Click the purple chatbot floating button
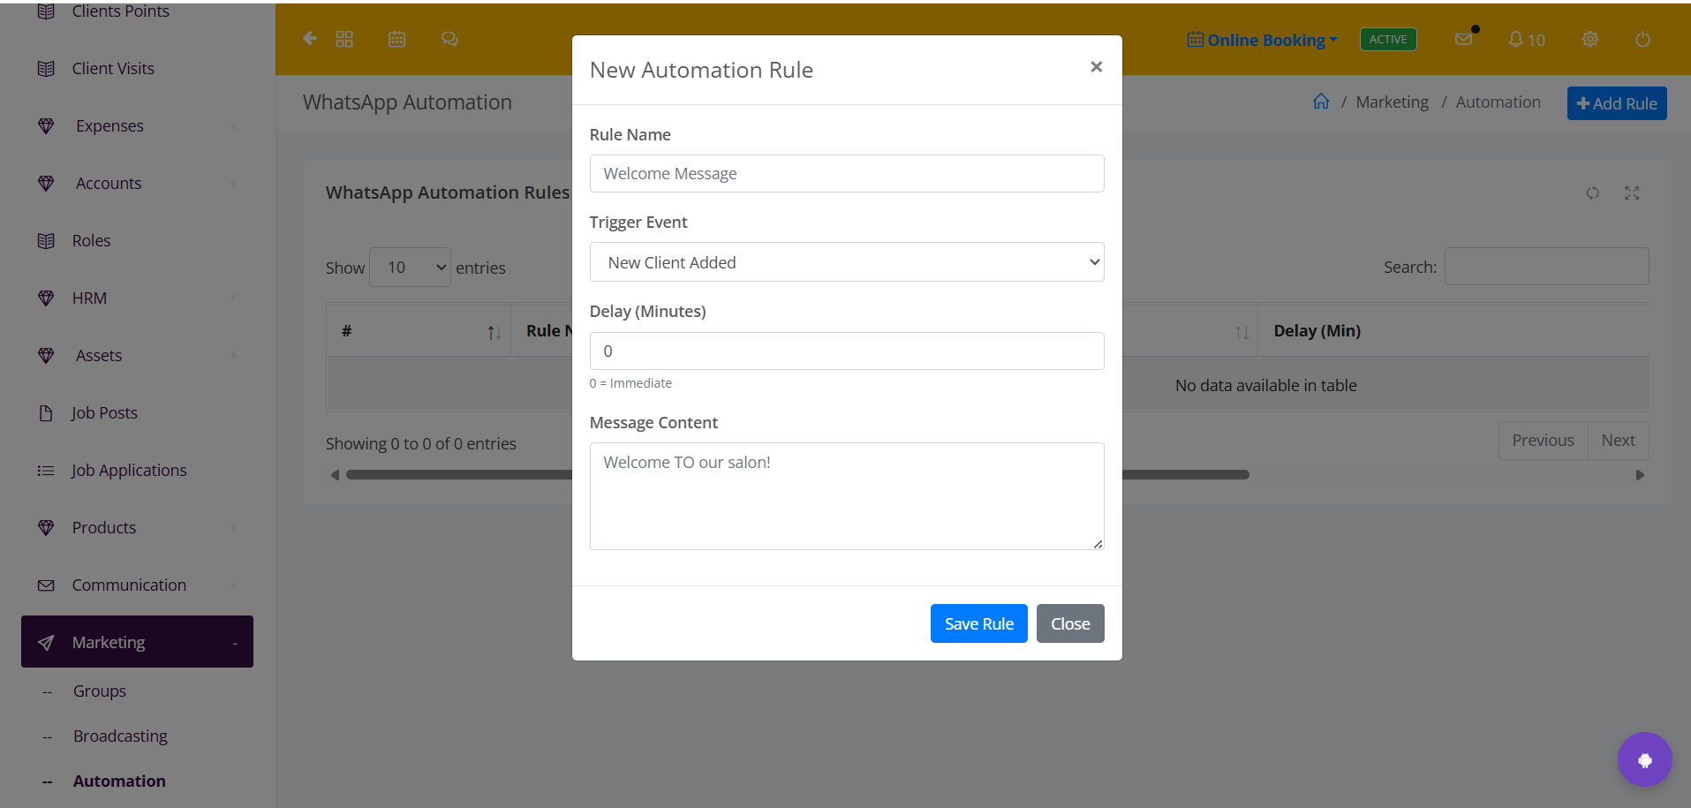The height and width of the screenshot is (808, 1691). [x=1644, y=759]
